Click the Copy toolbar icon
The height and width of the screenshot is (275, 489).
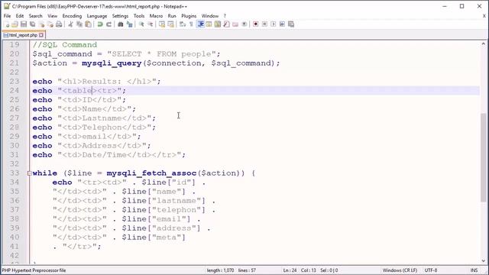[x=79, y=24]
